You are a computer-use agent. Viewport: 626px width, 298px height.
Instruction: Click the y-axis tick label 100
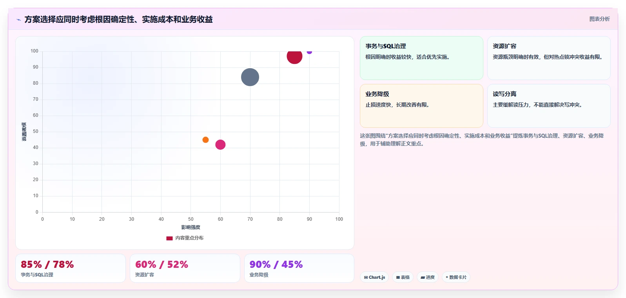34,51
